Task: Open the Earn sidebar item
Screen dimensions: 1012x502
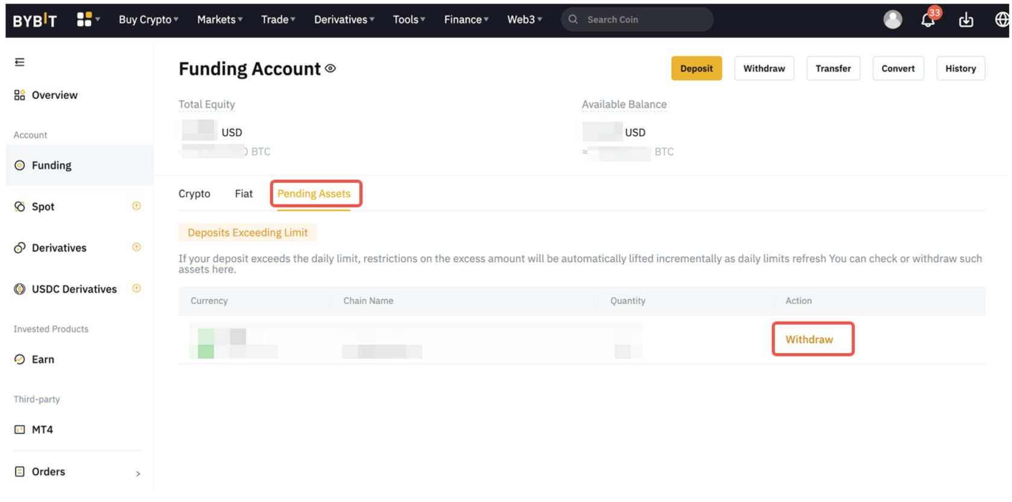Action: pyautogui.click(x=43, y=360)
